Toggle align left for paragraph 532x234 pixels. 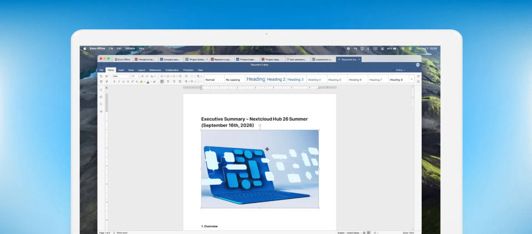pyautogui.click(x=162, y=81)
